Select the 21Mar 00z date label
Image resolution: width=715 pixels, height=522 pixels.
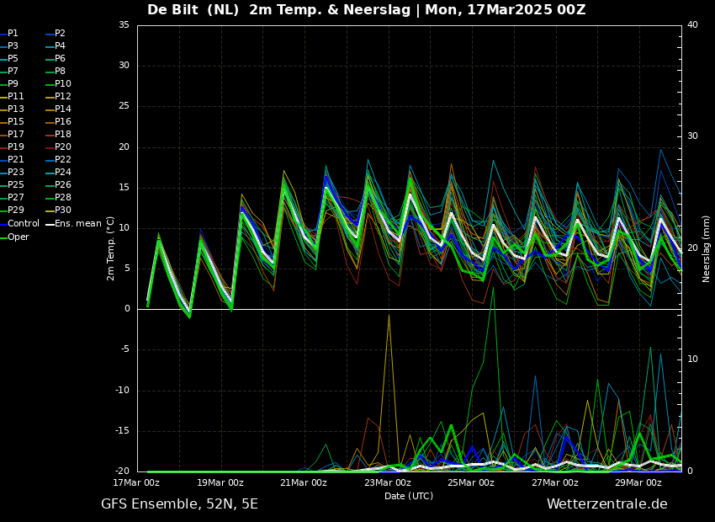pyautogui.click(x=304, y=483)
